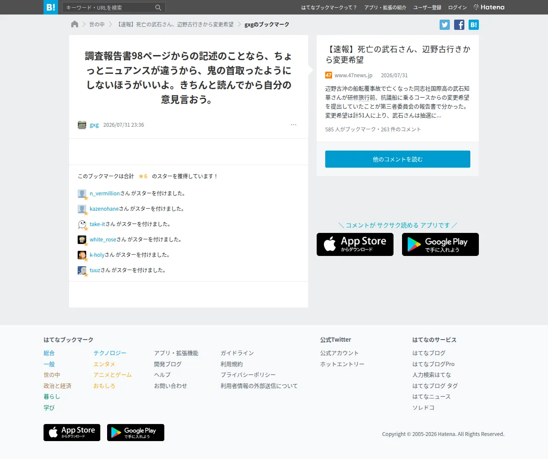
Task: Open footer category 一般
Action: coord(49,364)
